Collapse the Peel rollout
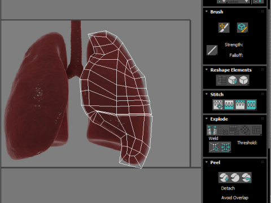 point(207,162)
